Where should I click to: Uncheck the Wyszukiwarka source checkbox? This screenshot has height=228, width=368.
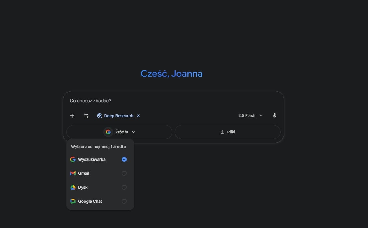click(124, 159)
